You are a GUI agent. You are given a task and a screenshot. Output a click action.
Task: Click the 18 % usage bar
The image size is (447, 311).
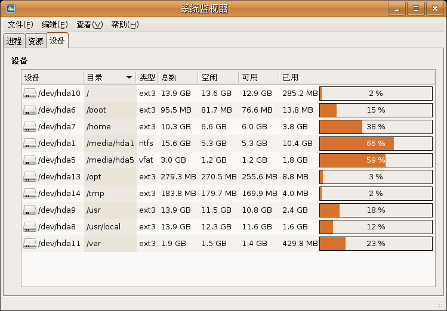pyautogui.click(x=376, y=210)
